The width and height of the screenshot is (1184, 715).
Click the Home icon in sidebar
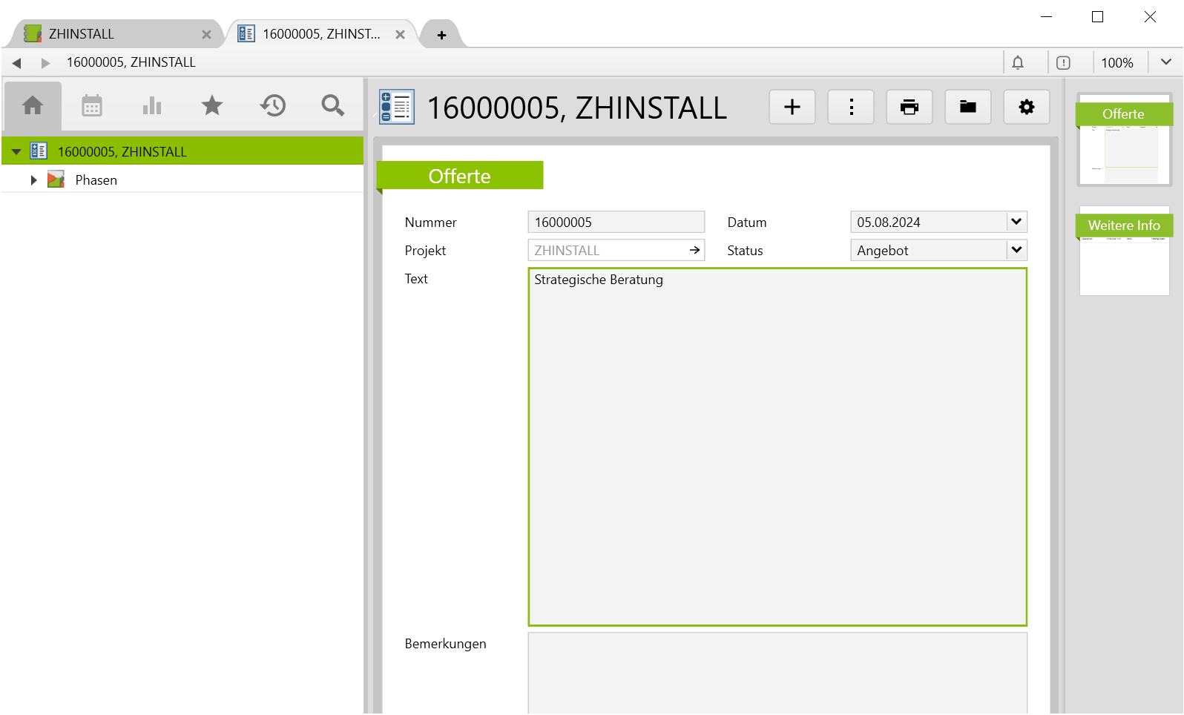(x=33, y=106)
